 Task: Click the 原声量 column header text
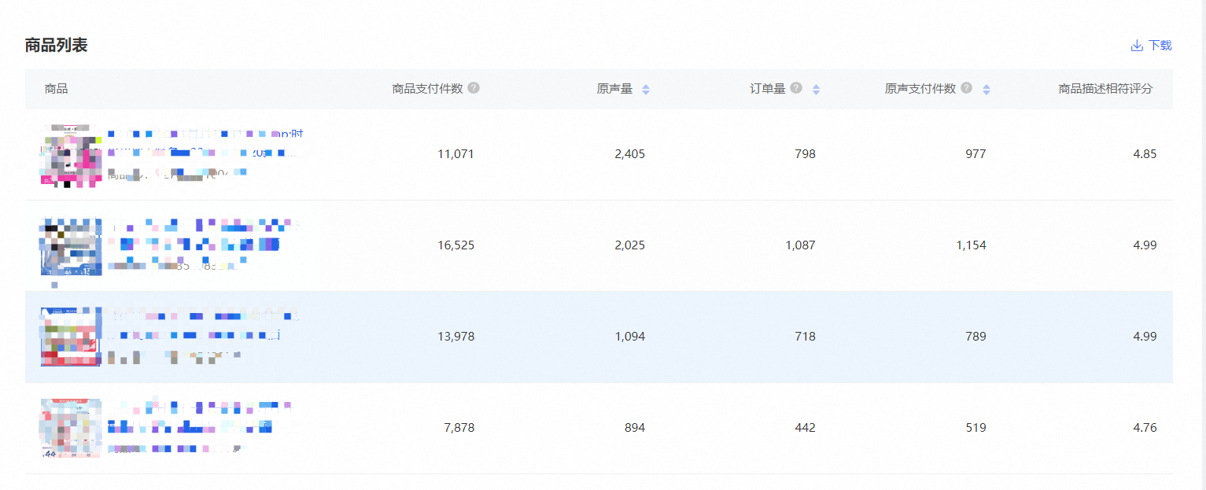tap(614, 89)
